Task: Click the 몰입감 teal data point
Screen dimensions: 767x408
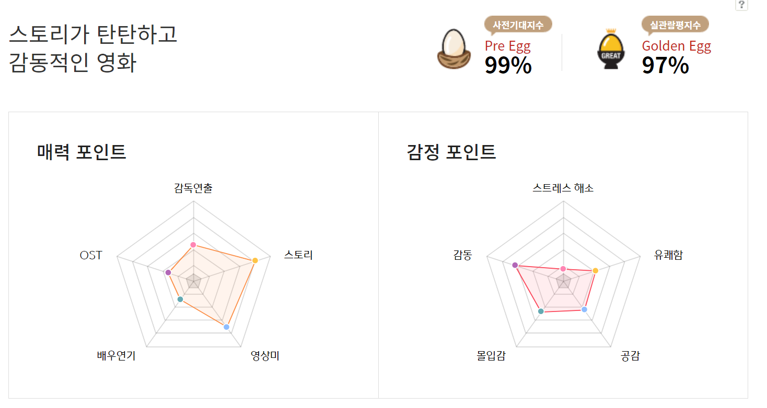Action: pyautogui.click(x=540, y=310)
